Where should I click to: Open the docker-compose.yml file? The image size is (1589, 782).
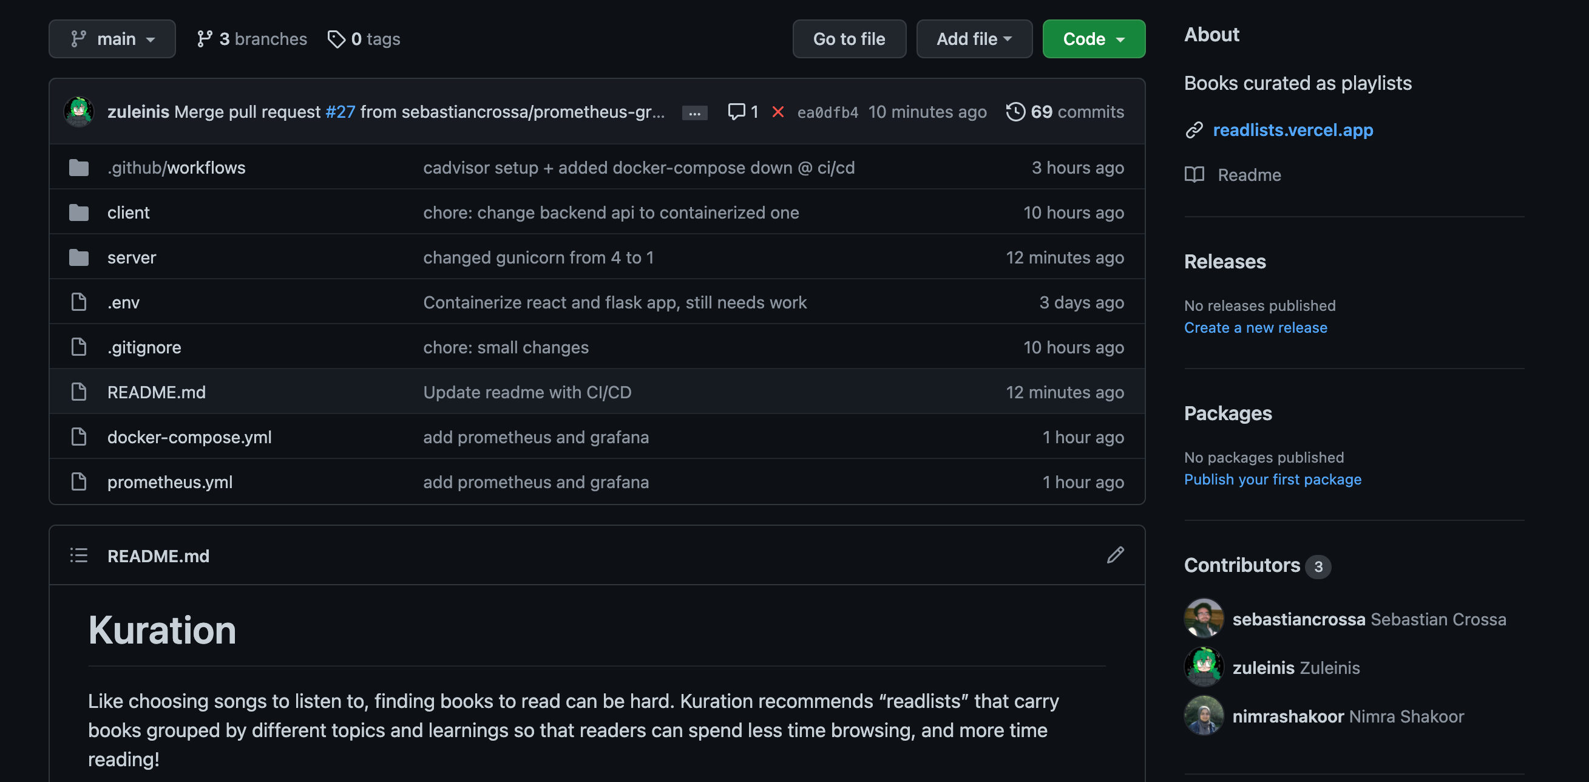[189, 437]
